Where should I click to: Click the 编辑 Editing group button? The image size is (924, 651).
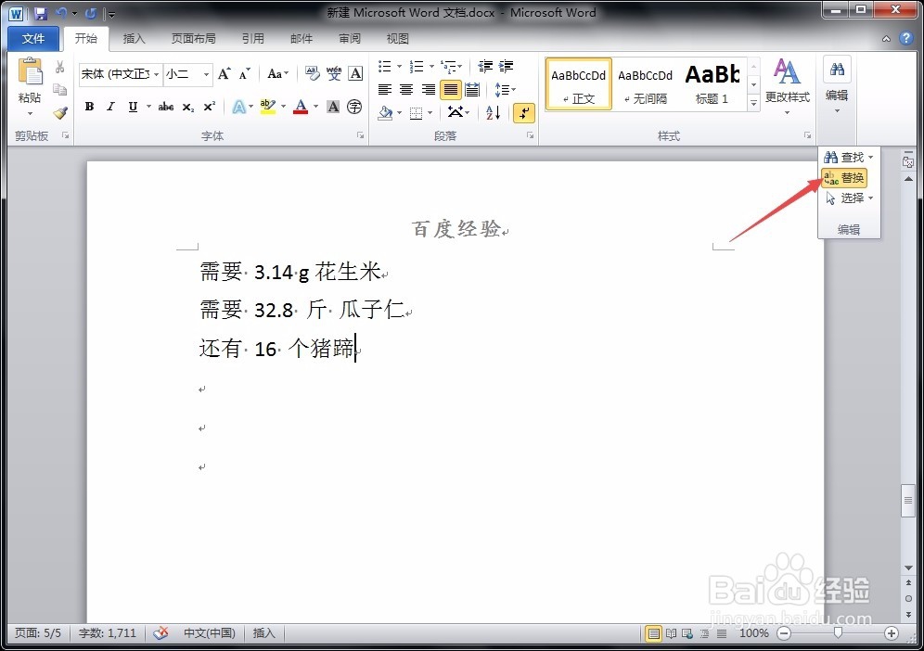pyautogui.click(x=837, y=85)
